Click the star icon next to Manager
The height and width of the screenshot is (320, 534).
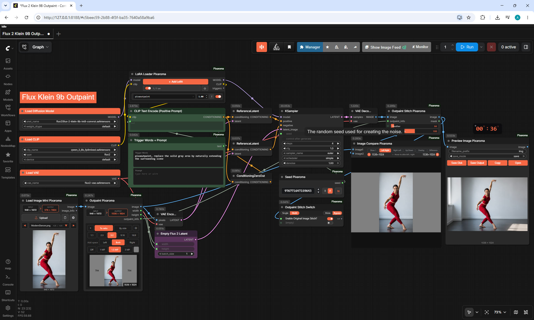[327, 47]
